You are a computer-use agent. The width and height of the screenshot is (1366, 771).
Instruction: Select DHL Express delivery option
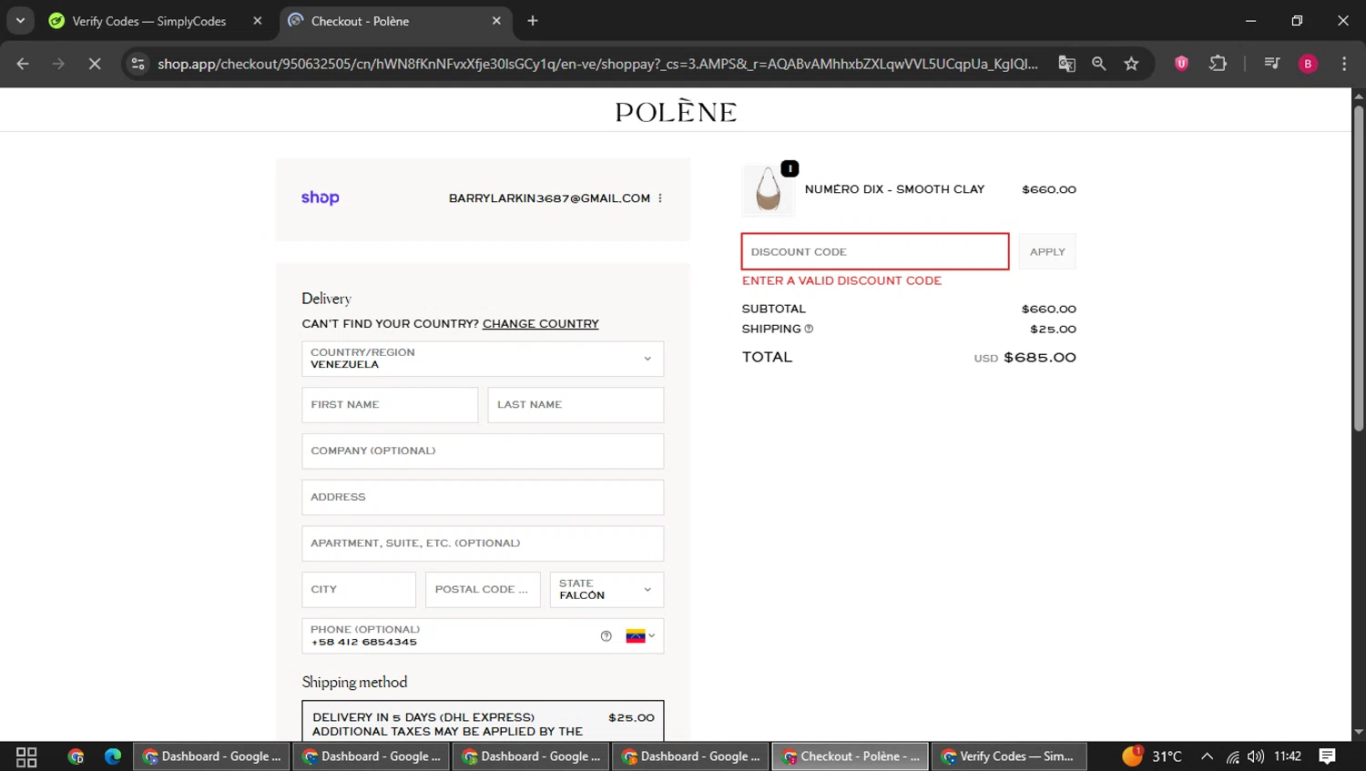pos(483,721)
